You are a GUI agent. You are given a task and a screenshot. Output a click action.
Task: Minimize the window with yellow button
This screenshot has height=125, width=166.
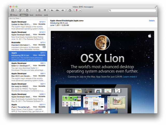[x=13, y=7]
